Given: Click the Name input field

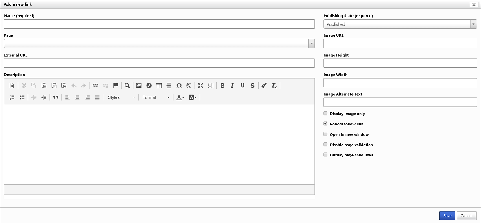Looking at the screenshot, I should click(x=159, y=24).
